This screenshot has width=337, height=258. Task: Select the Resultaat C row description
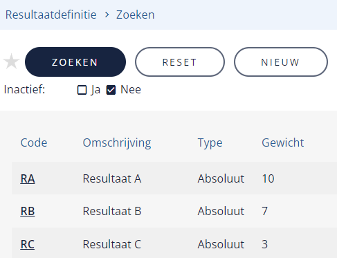[112, 244]
